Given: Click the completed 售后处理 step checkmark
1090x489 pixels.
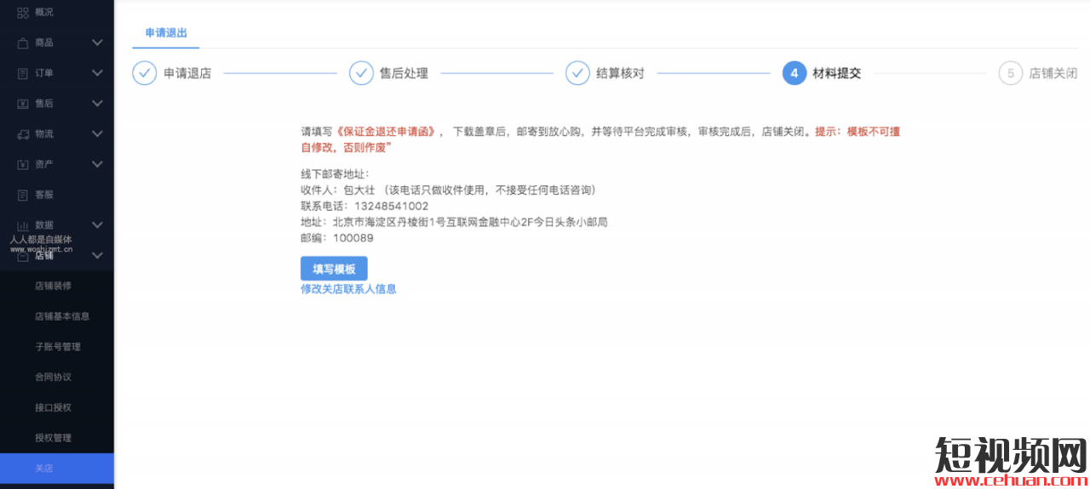Looking at the screenshot, I should click(361, 73).
